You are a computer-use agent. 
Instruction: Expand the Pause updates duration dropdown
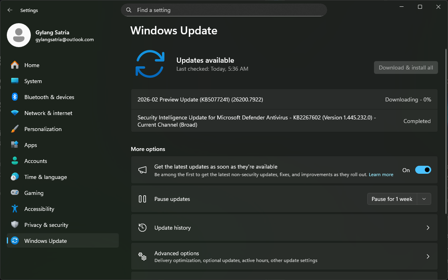(424, 199)
